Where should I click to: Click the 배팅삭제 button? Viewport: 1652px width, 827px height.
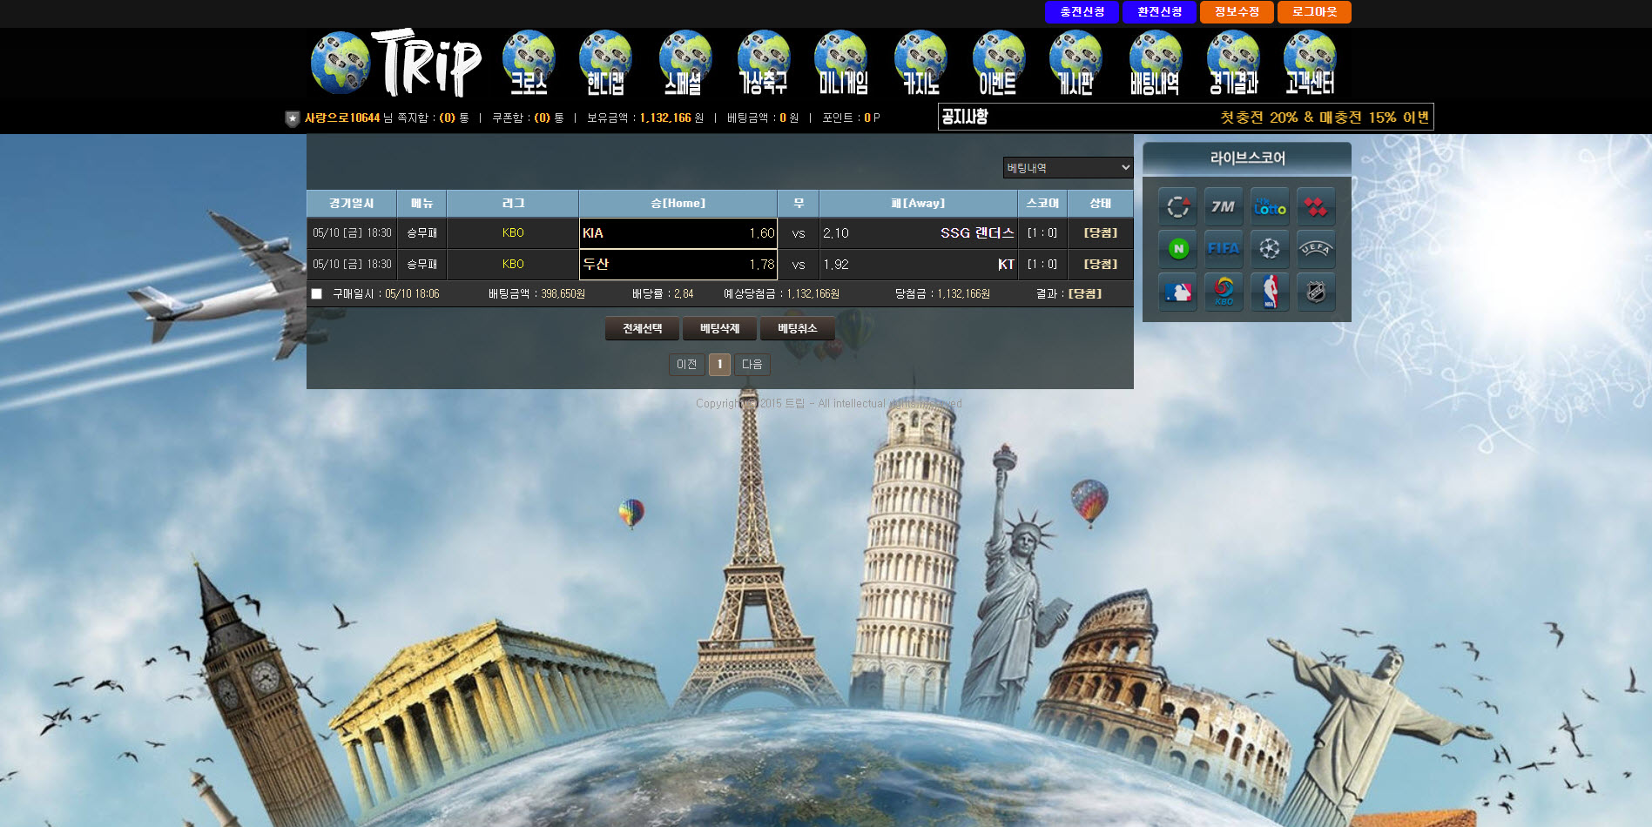[719, 328]
